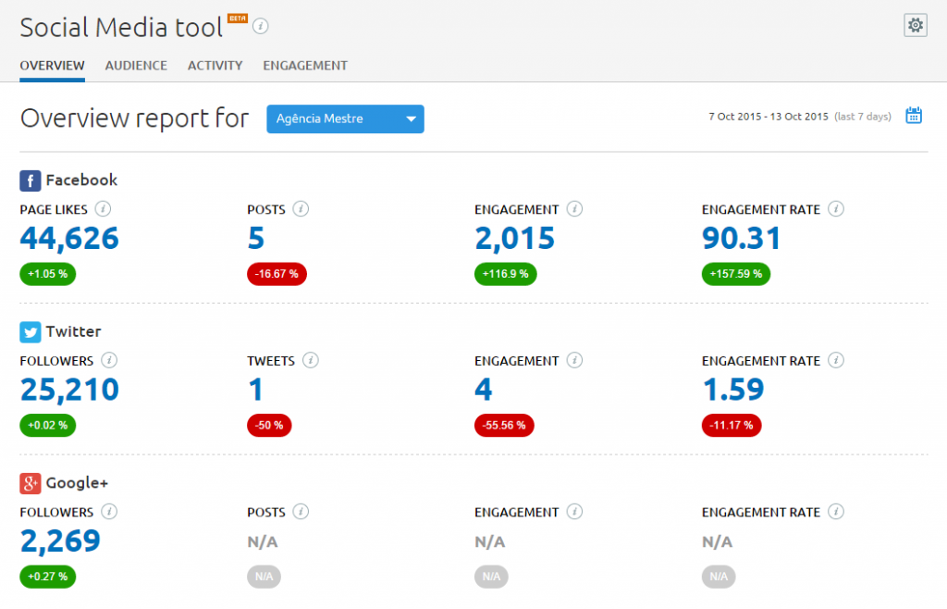This screenshot has height=609, width=947.
Task: Select the Overview tab
Action: [52, 66]
